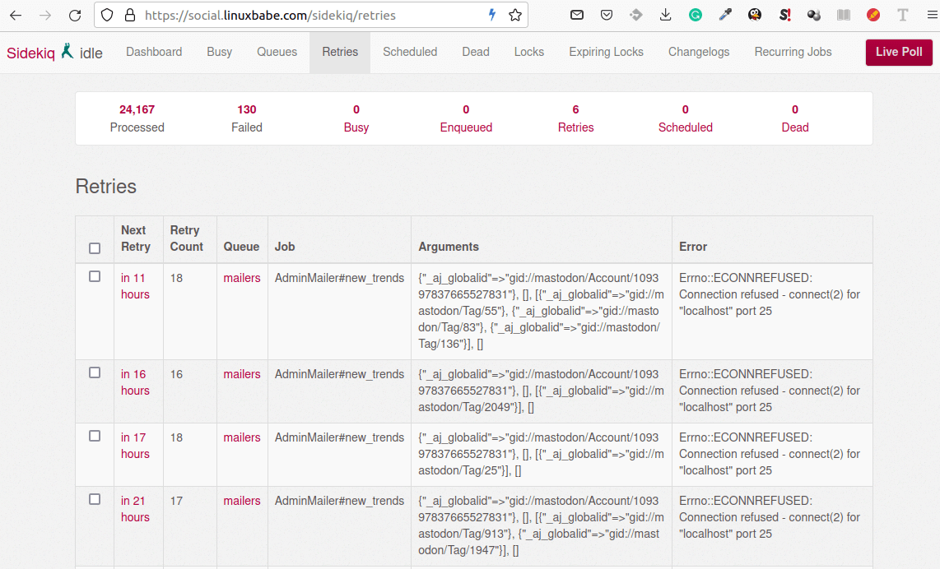The image size is (940, 569).
Task: Click the Grammarly extension icon
Action: [696, 15]
